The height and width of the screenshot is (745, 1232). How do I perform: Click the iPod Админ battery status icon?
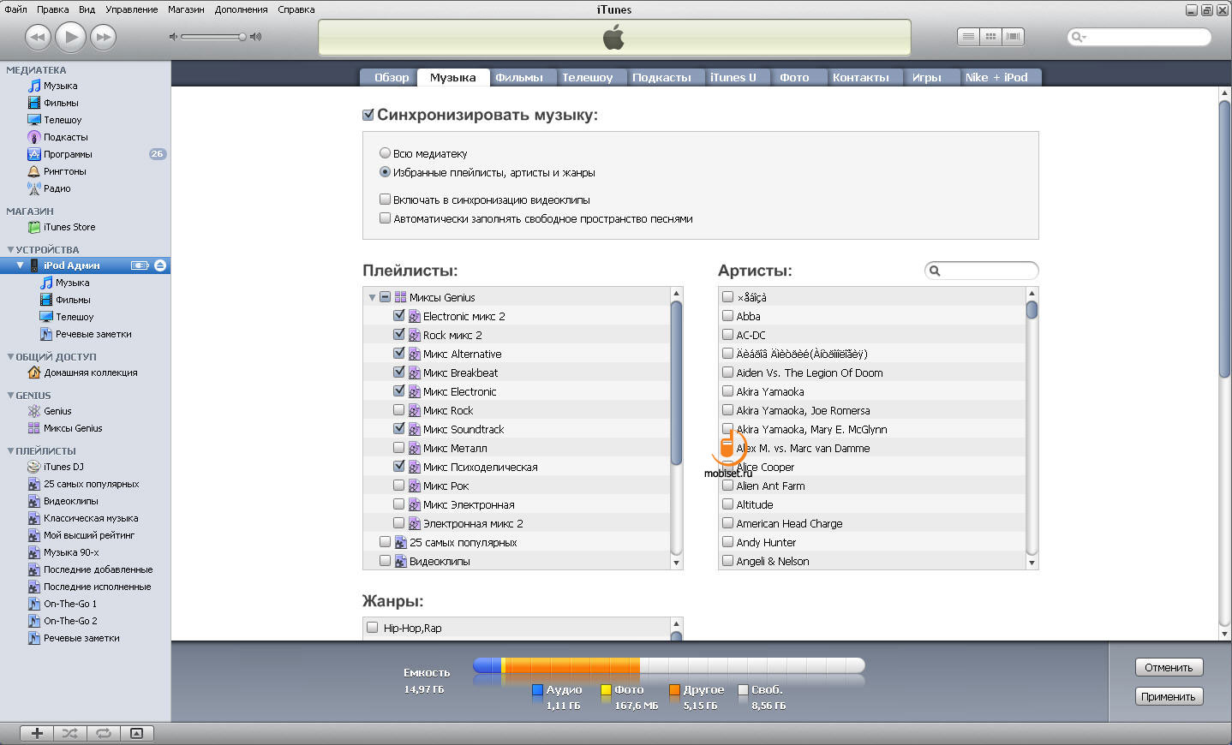pos(140,265)
